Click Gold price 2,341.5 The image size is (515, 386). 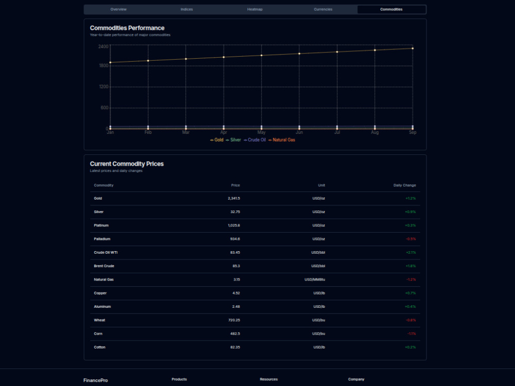[234, 199]
